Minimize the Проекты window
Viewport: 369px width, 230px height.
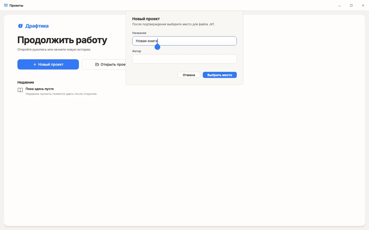tap(340, 5)
